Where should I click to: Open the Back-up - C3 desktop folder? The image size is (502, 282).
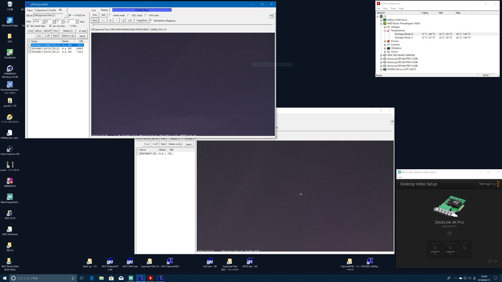89,263
